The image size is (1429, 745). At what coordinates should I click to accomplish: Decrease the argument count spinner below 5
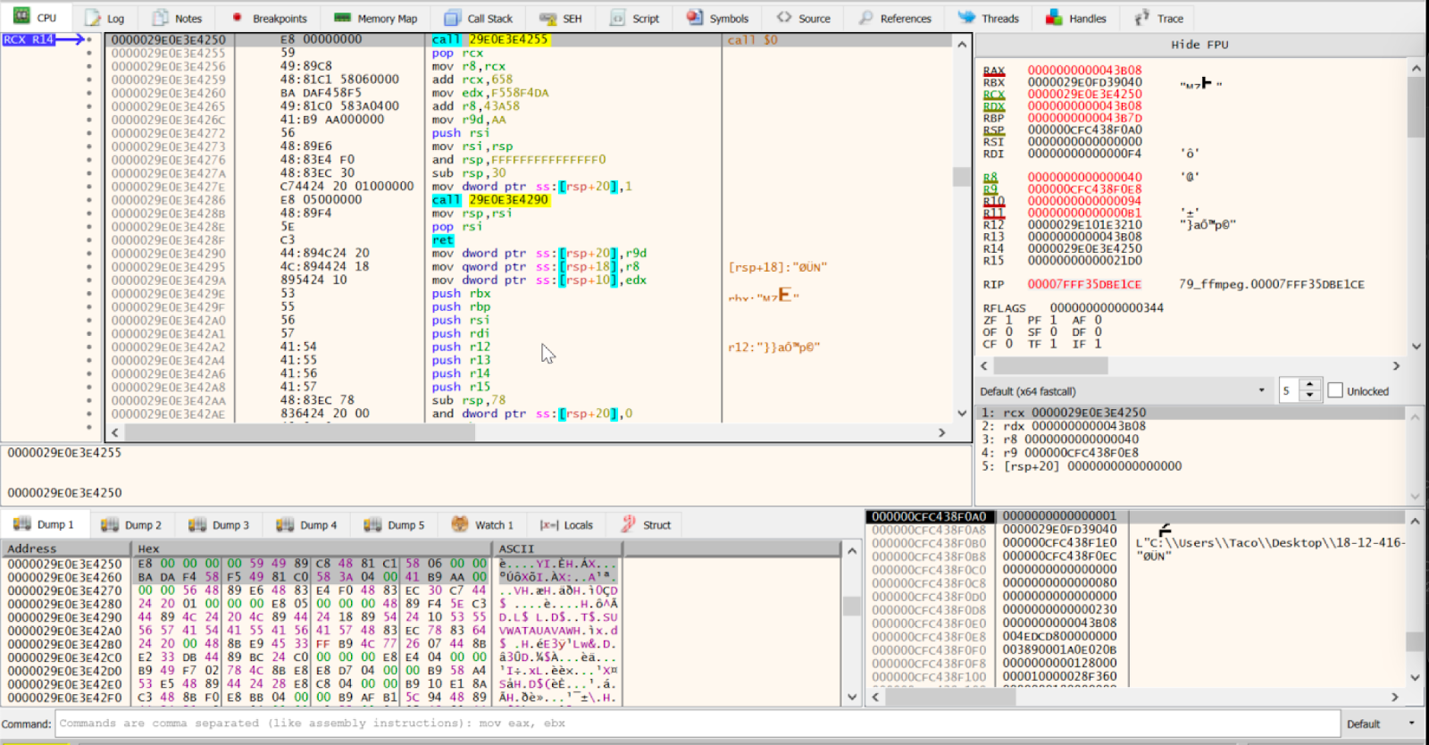pos(1310,396)
